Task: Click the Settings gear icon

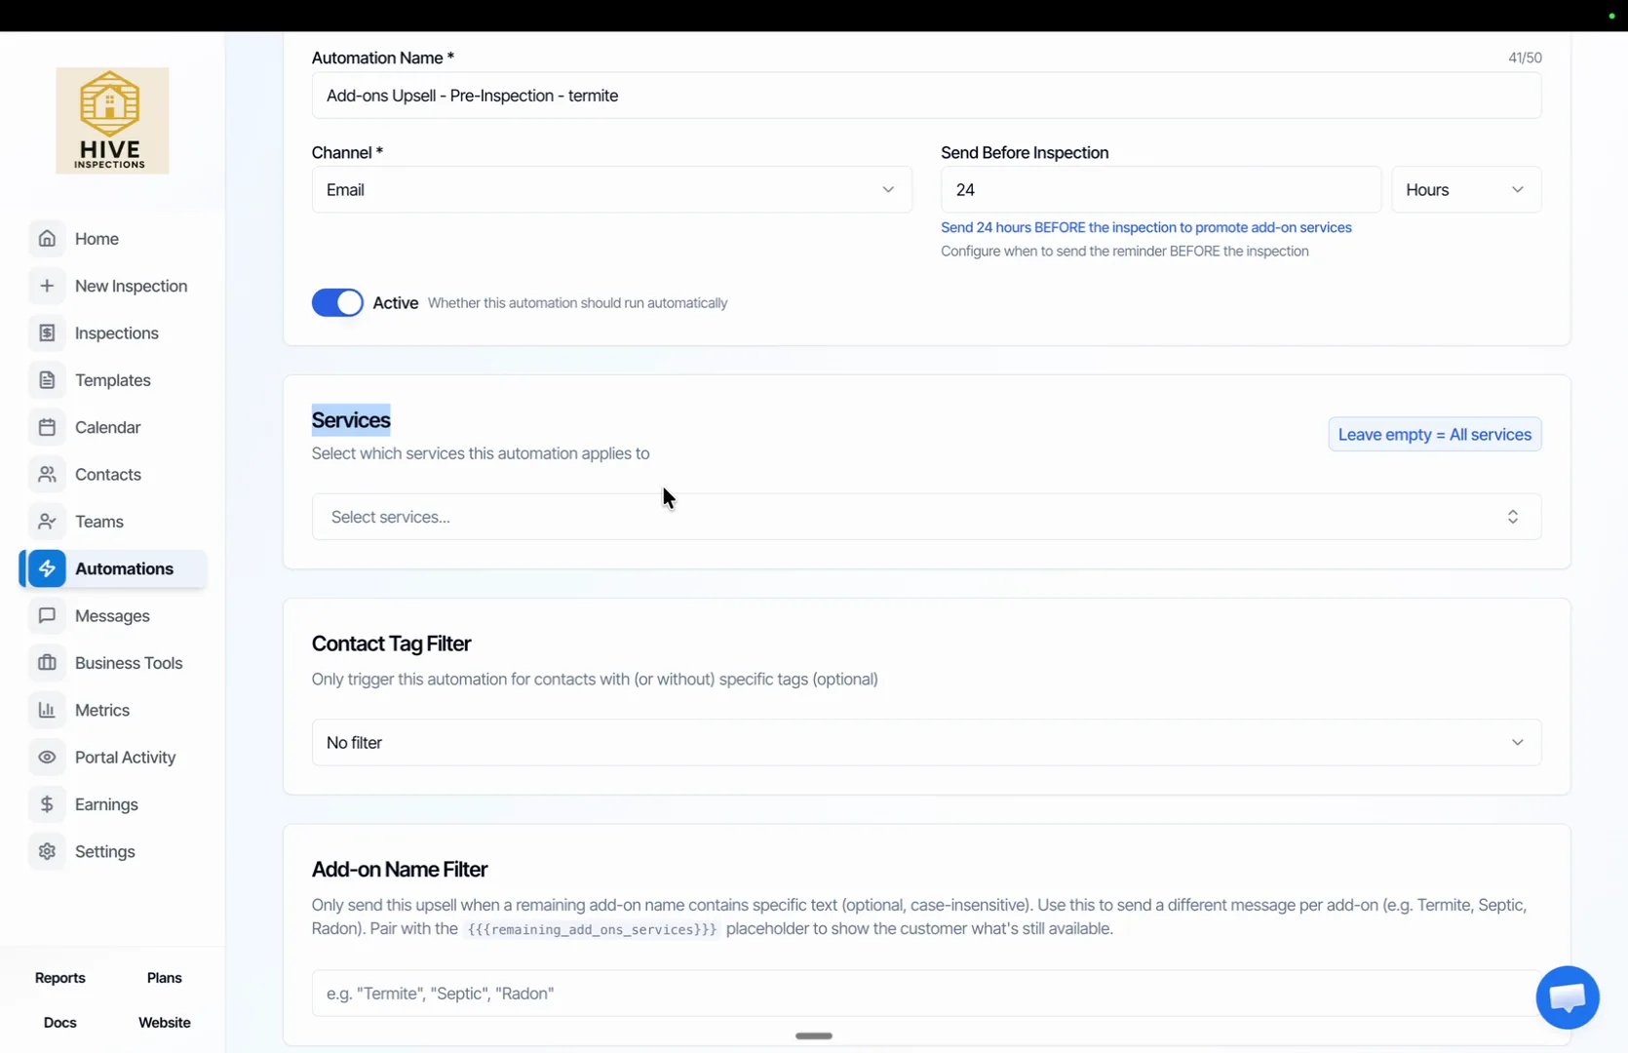Action: pyautogui.click(x=47, y=851)
